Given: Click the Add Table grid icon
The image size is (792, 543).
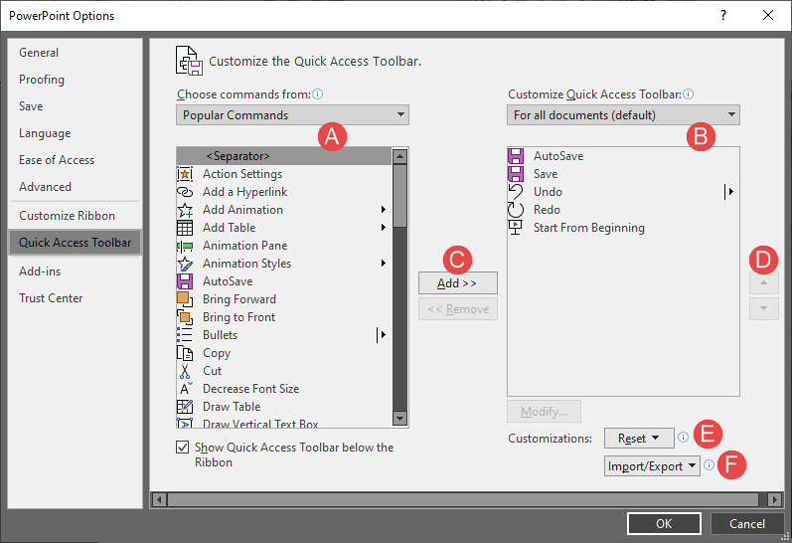Looking at the screenshot, I should pyautogui.click(x=185, y=228).
